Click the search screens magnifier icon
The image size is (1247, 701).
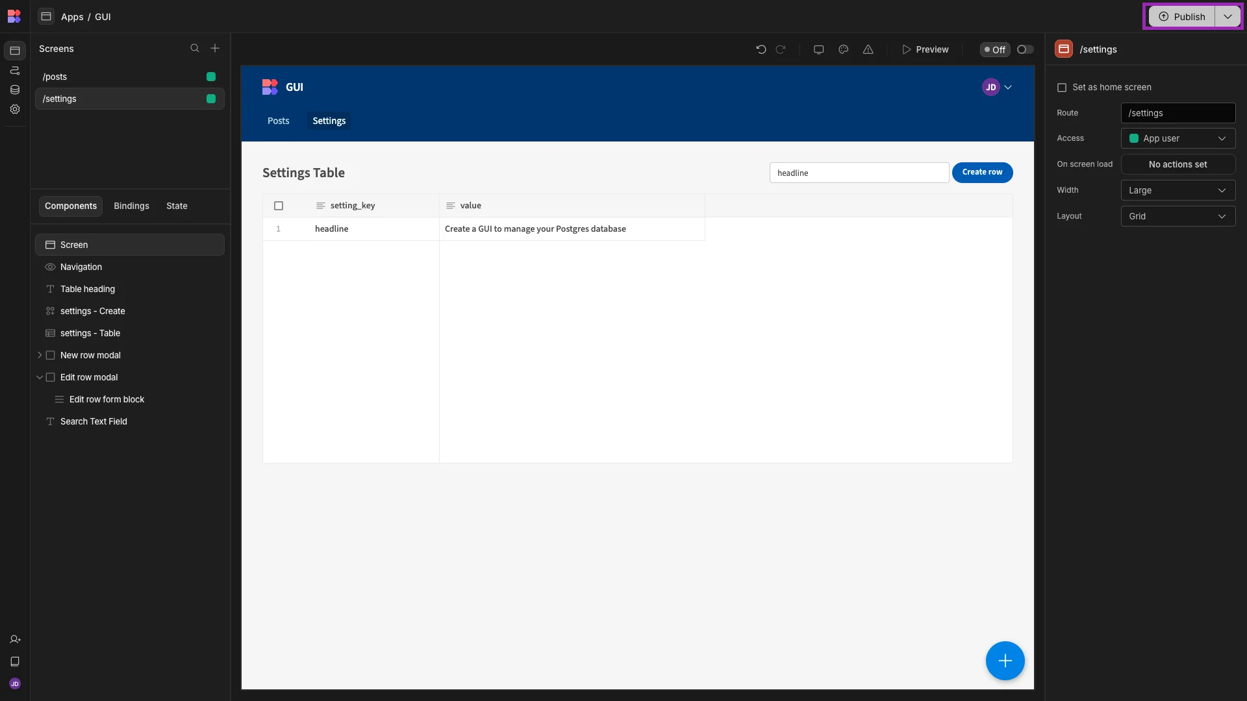click(x=194, y=48)
